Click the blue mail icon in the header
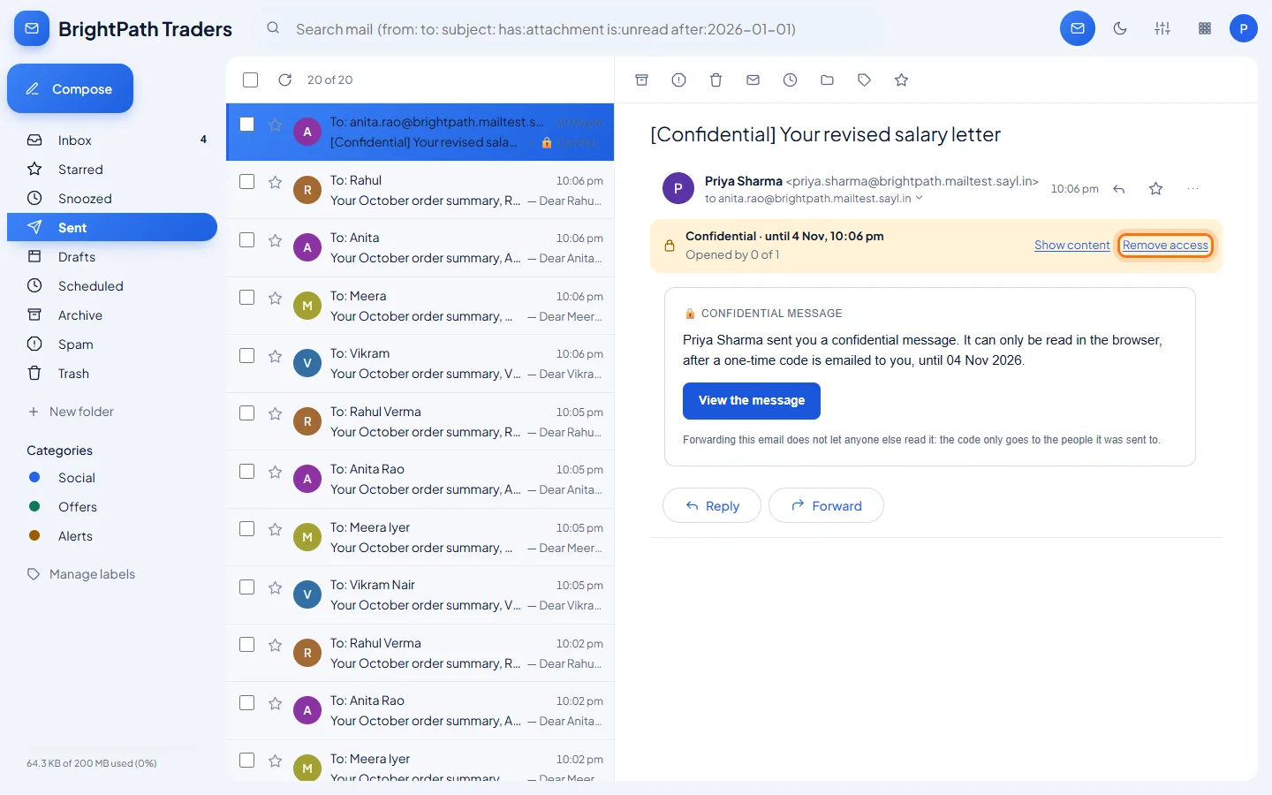This screenshot has height=795, width=1272. point(1078,28)
